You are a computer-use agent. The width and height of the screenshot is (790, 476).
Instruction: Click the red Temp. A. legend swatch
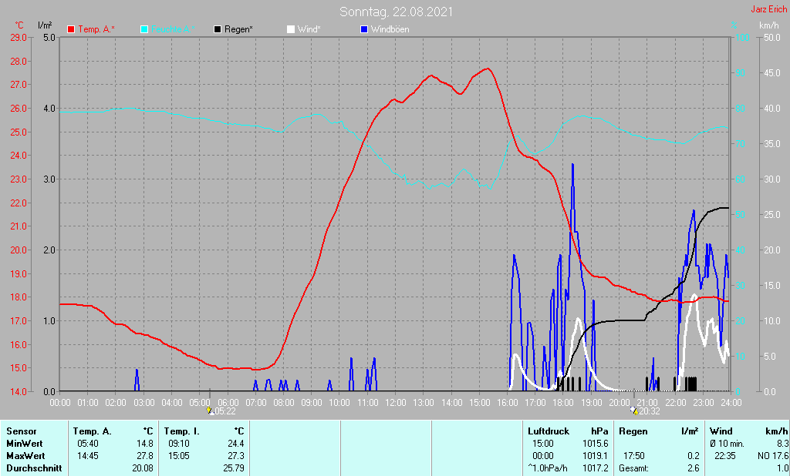tap(71, 30)
